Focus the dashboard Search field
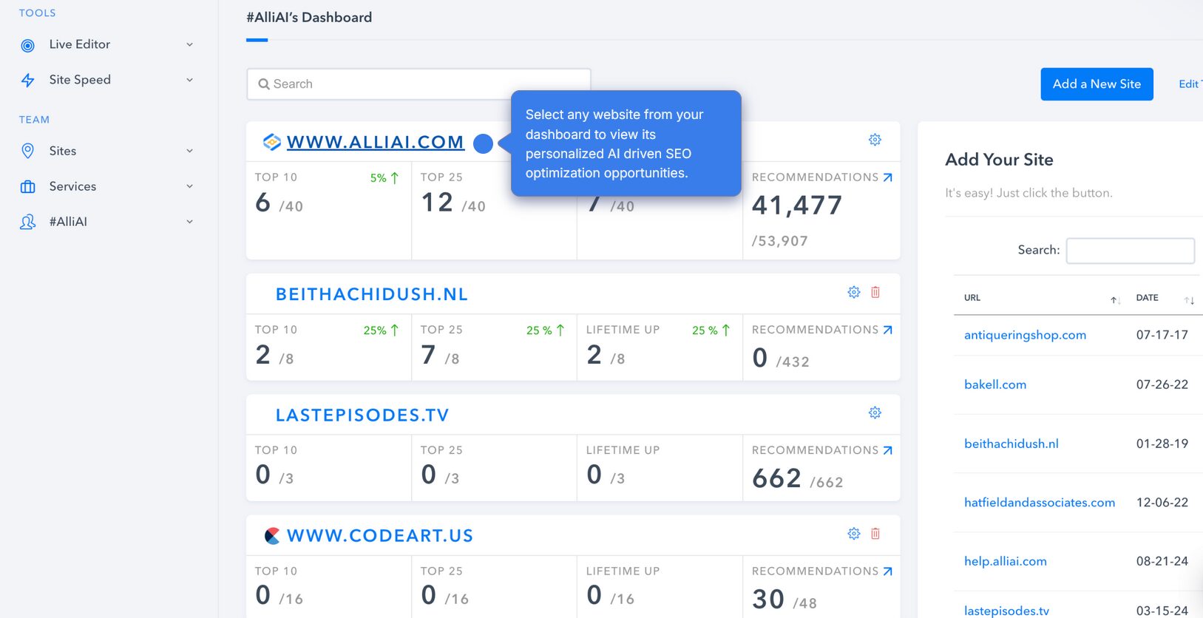The width and height of the screenshot is (1203, 618). [418, 84]
